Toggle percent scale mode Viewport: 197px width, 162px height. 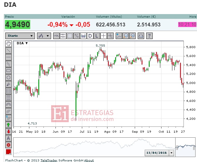tap(77, 36)
